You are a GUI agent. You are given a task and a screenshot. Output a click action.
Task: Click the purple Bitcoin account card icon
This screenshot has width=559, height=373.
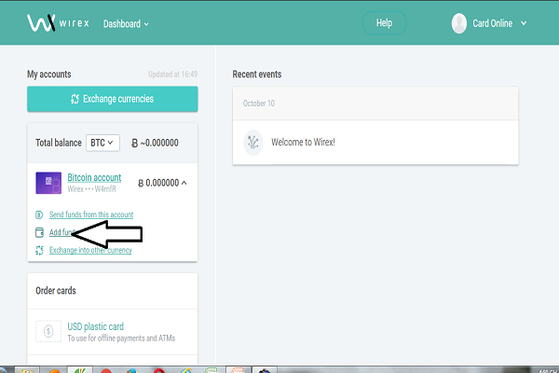[x=48, y=183]
